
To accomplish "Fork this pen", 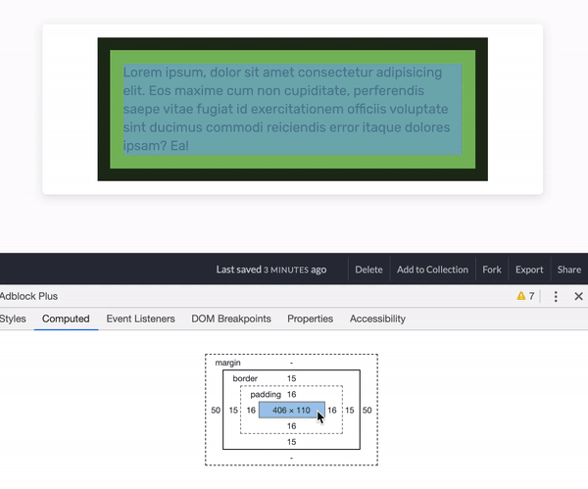I will [492, 269].
